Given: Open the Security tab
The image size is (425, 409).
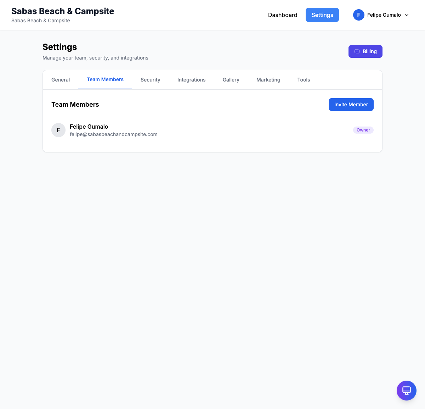Looking at the screenshot, I should 151,80.
